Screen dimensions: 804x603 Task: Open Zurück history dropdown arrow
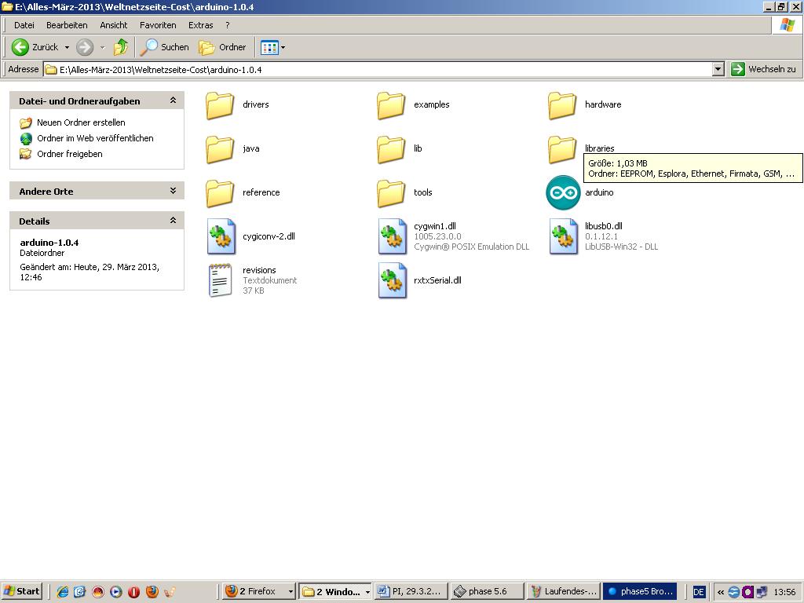pos(67,47)
